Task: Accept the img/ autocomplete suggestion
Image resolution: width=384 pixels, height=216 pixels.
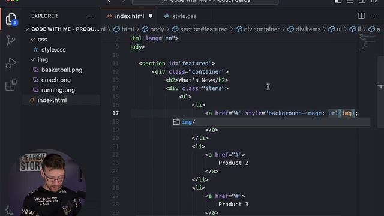Action: (x=271, y=122)
